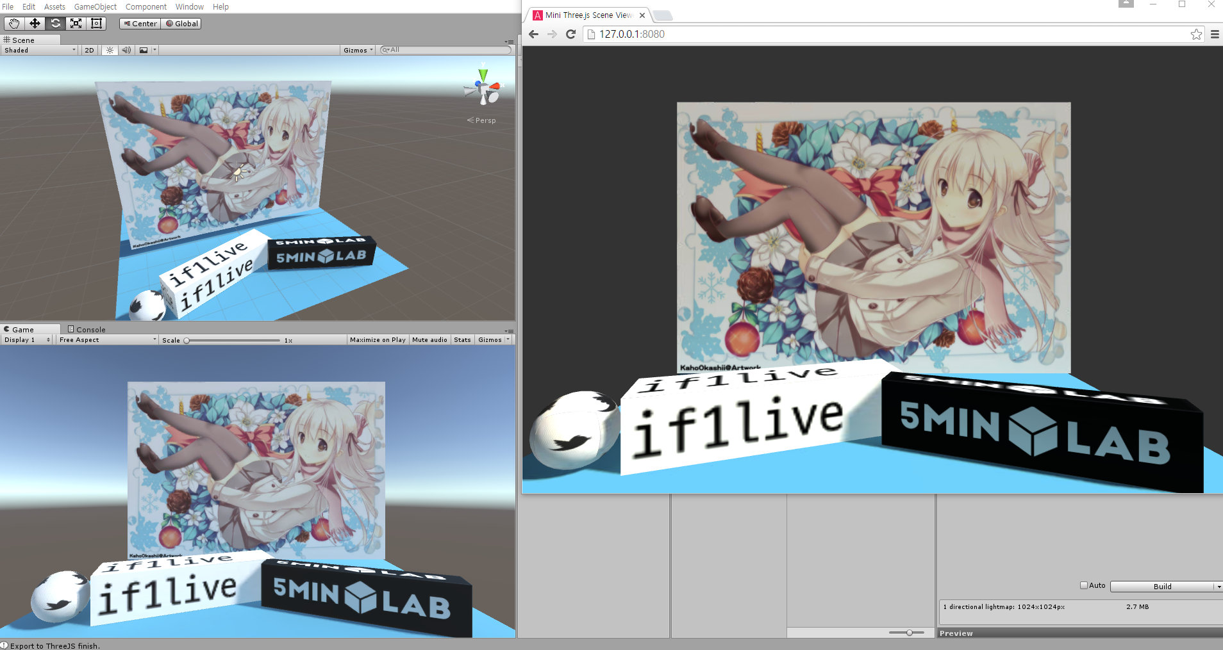Reload the page in the browser
The height and width of the screenshot is (650, 1223).
(x=571, y=35)
